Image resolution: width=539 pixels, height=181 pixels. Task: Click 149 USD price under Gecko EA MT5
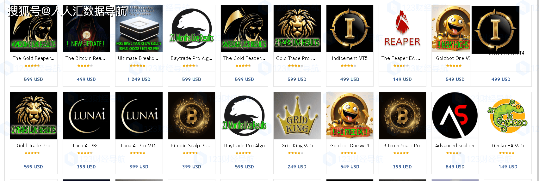508,166
